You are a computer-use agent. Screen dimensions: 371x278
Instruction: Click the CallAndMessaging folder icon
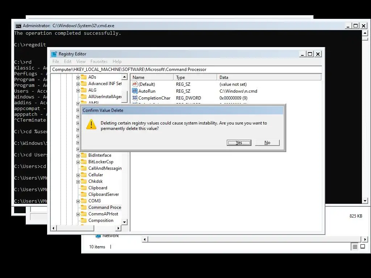(x=84, y=168)
